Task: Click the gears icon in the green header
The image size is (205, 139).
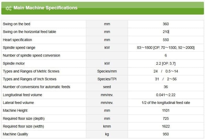Action: (8, 8)
